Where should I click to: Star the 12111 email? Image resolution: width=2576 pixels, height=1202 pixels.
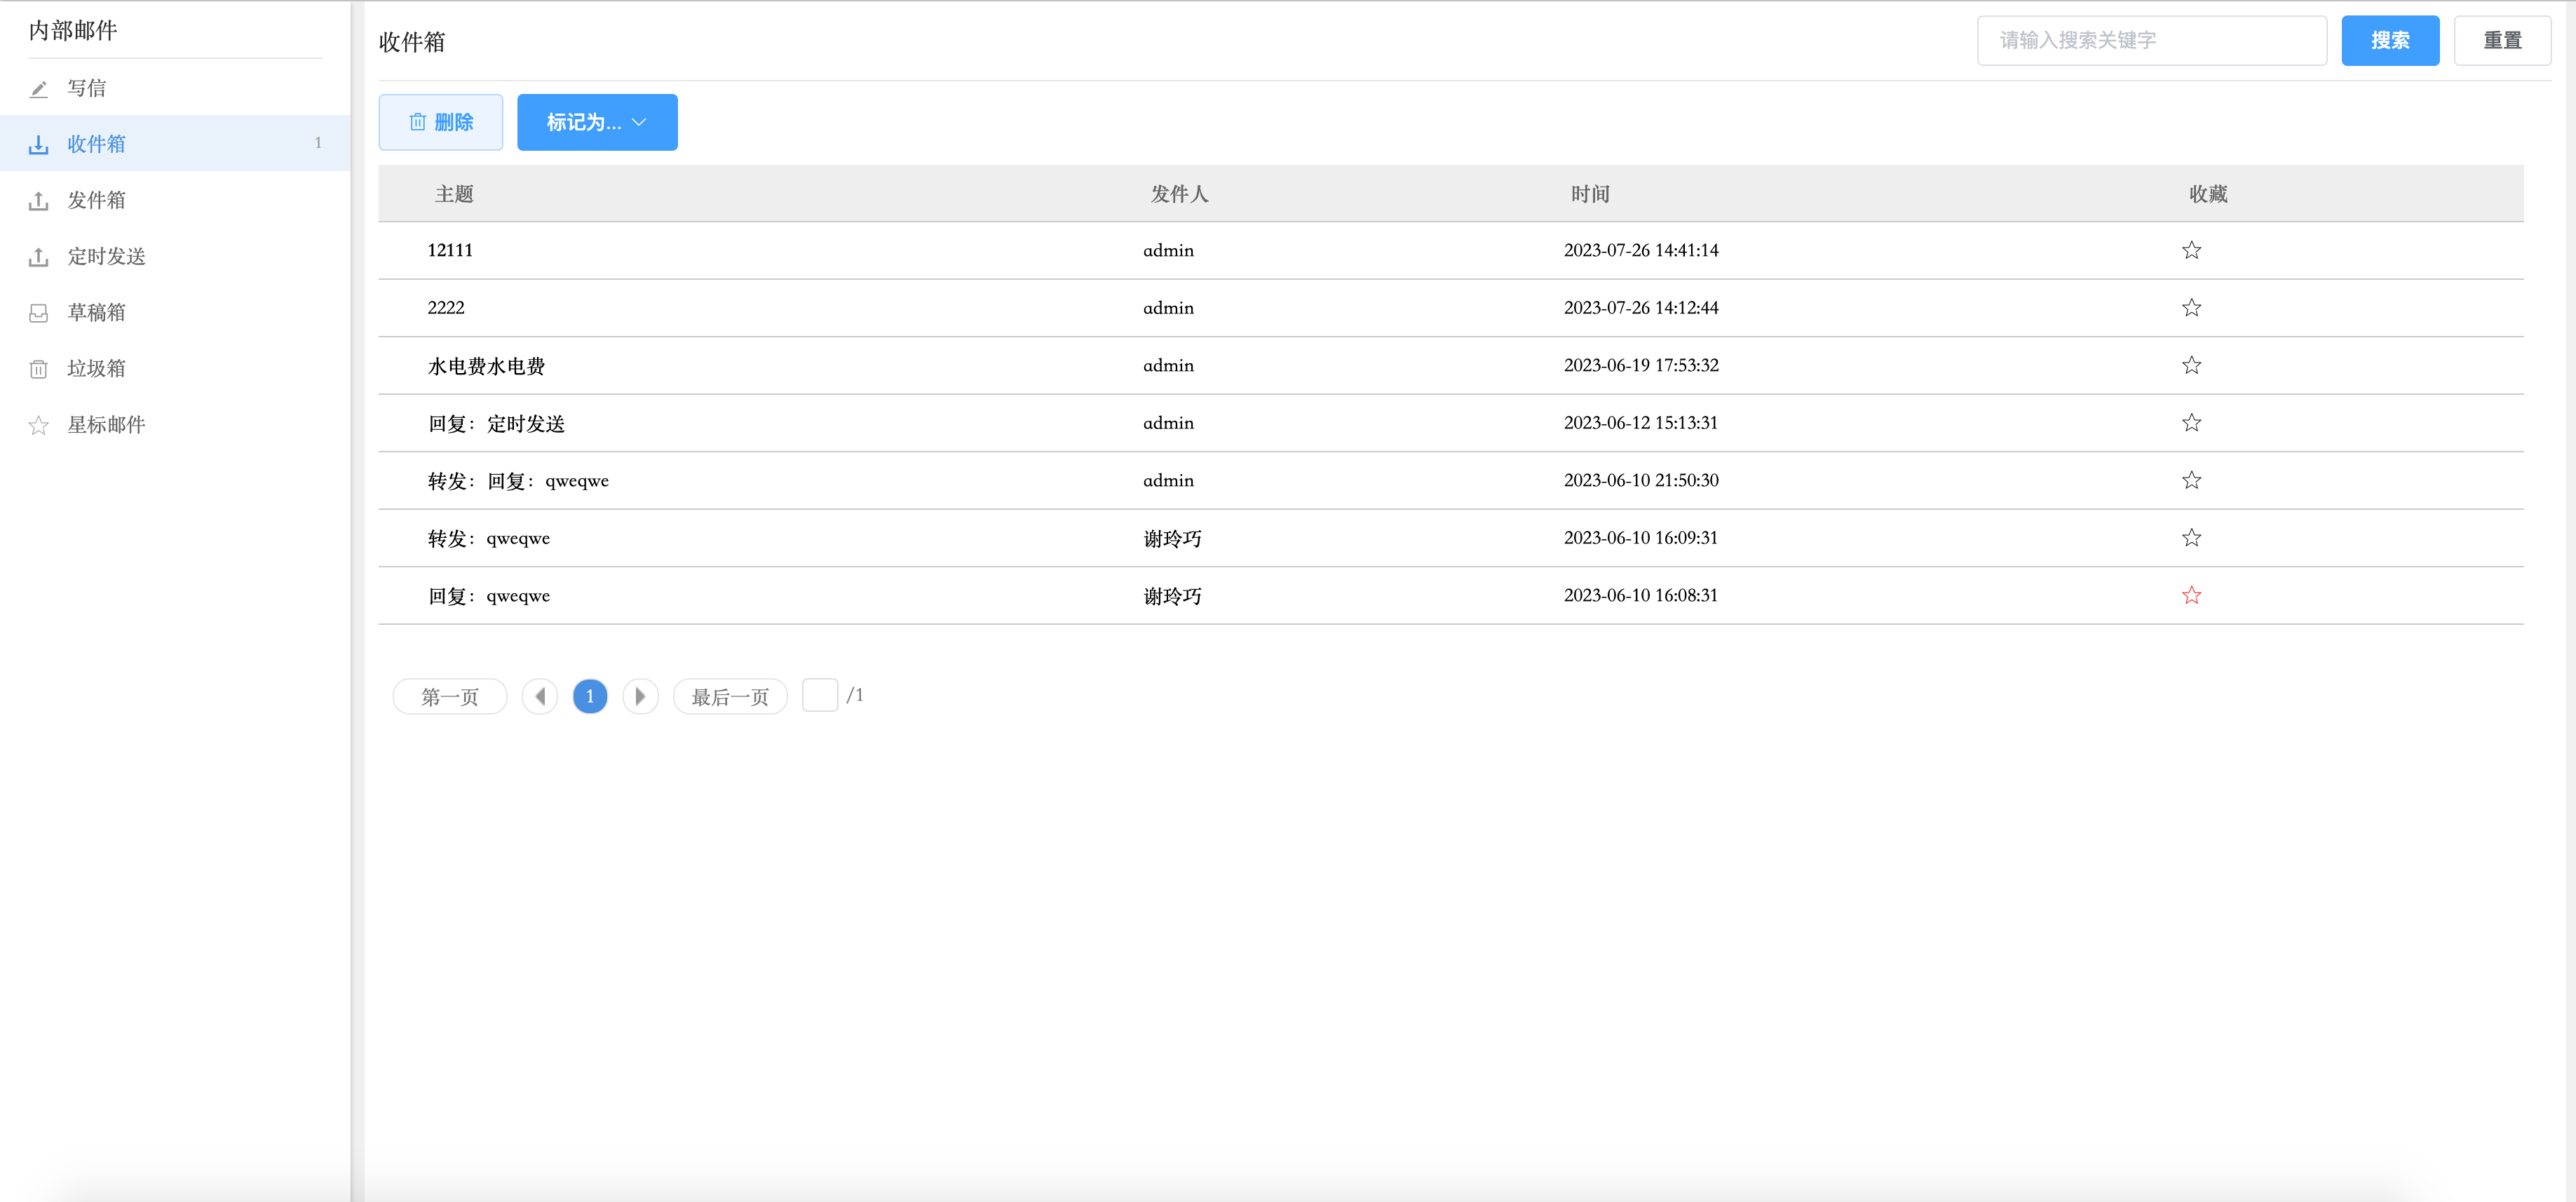tap(2191, 250)
